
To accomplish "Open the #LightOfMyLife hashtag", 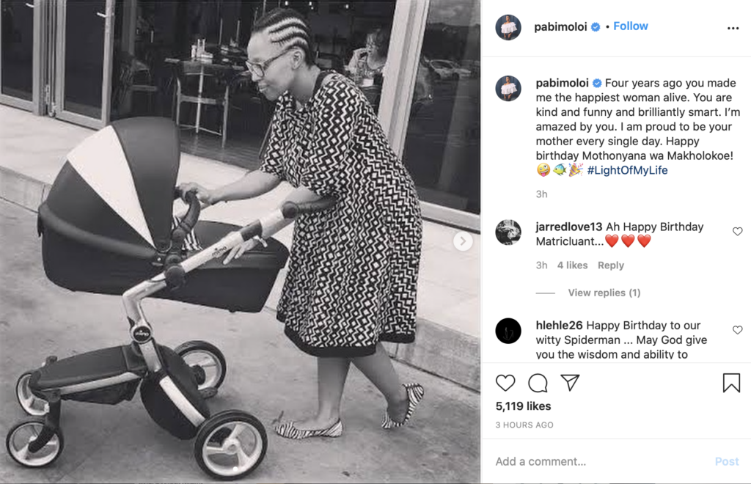I will 627,170.
